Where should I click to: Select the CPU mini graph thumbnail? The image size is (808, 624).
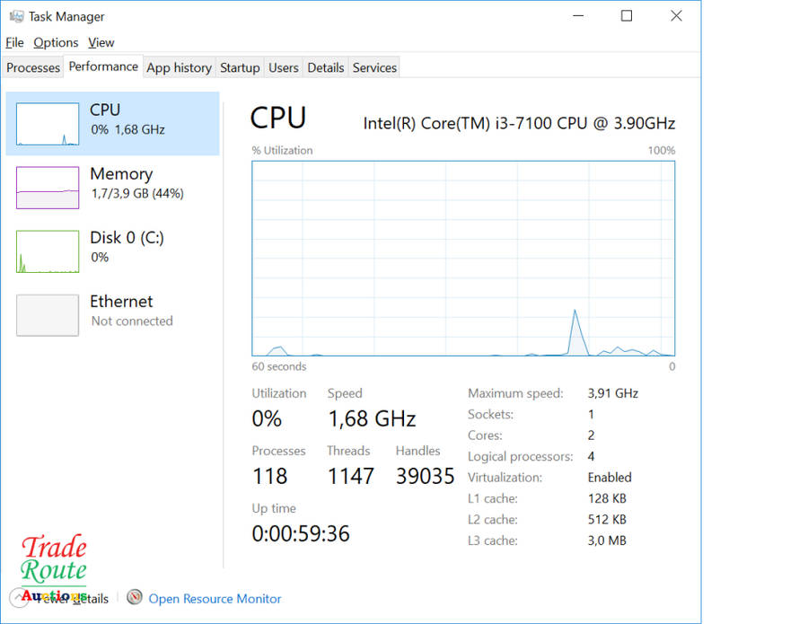(x=48, y=124)
